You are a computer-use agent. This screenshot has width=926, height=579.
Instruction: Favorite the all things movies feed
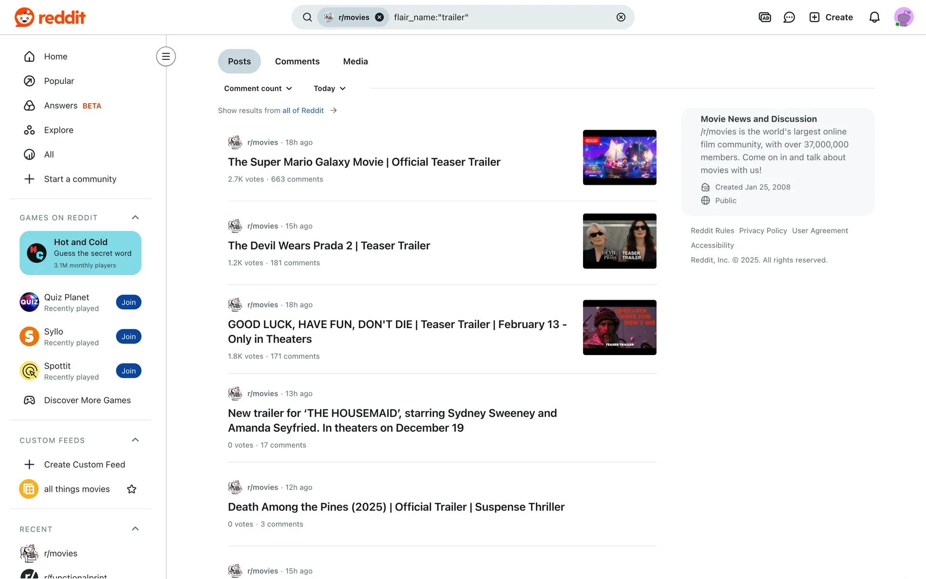[132, 489]
